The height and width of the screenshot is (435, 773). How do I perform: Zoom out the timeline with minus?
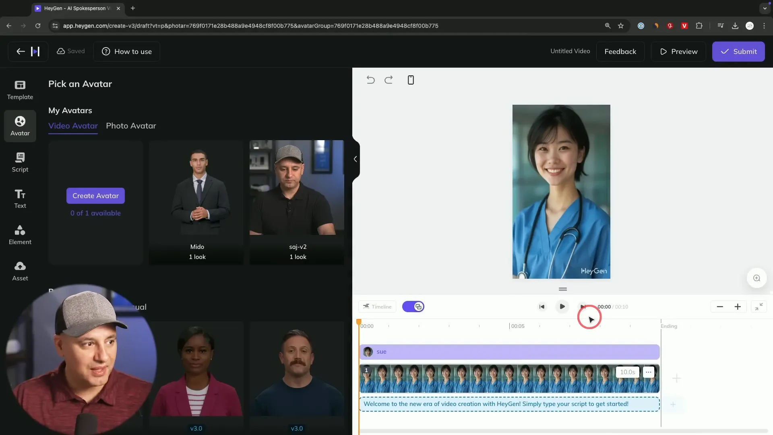coord(720,307)
